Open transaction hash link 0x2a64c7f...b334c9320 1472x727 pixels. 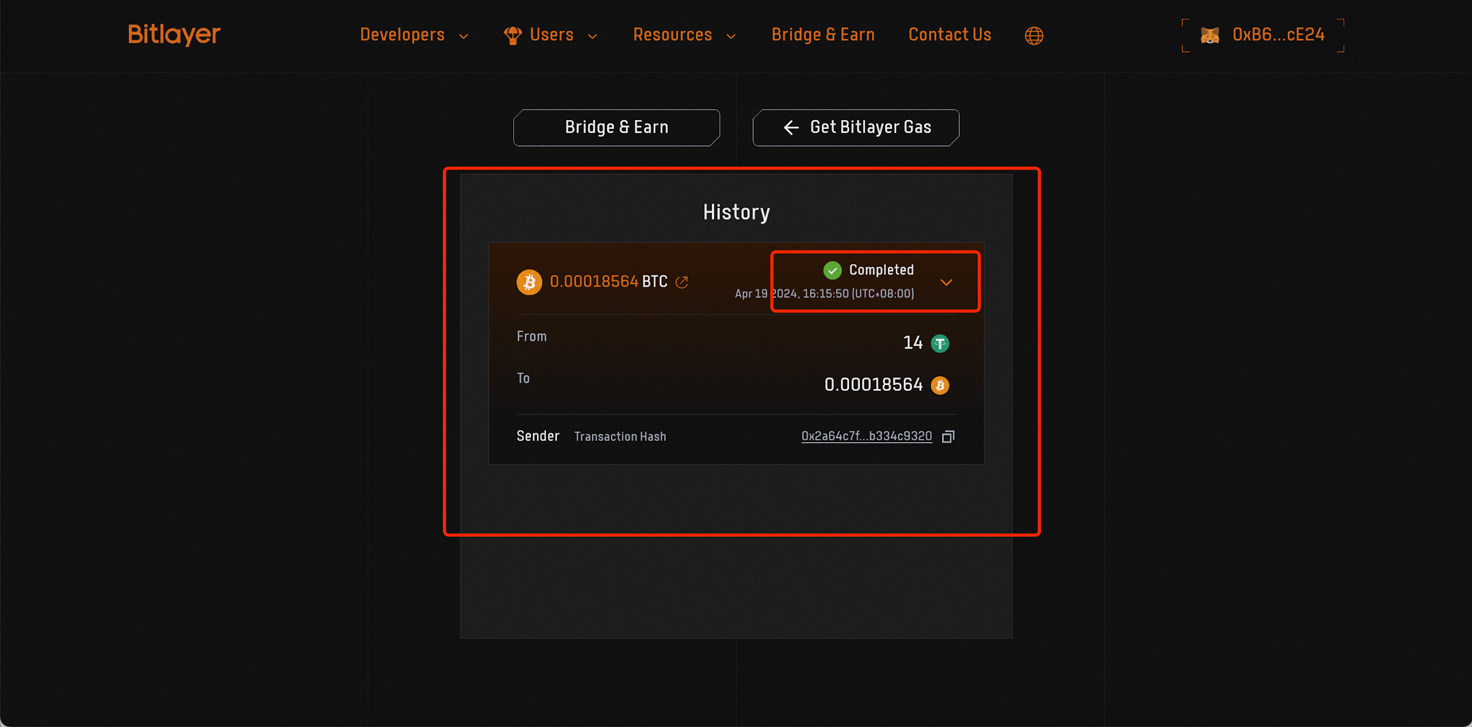(866, 436)
